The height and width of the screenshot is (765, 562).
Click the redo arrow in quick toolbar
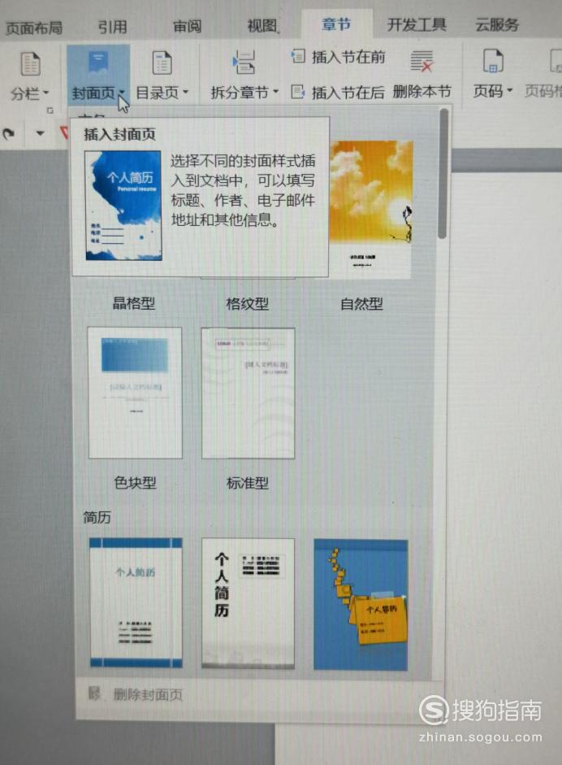pyautogui.click(x=9, y=133)
